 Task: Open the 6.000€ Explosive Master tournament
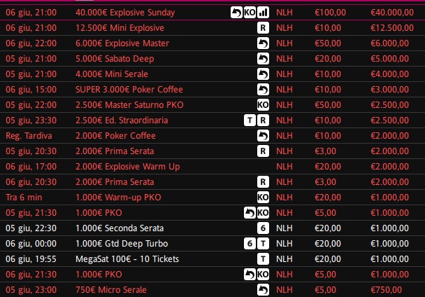(x=122, y=43)
